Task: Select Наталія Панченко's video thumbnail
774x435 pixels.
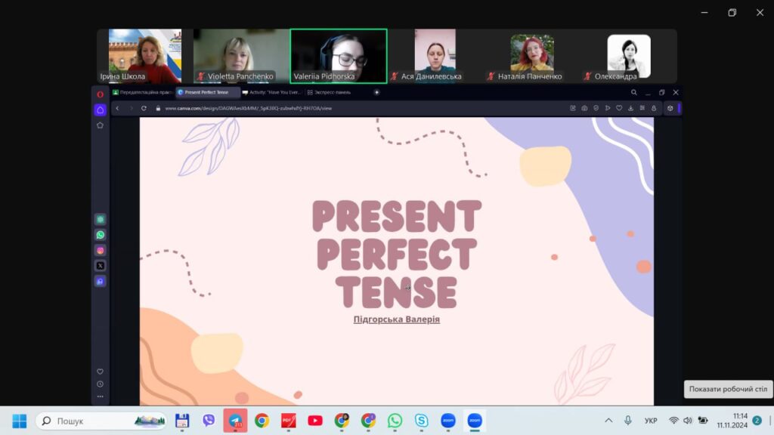Action: 531,56
